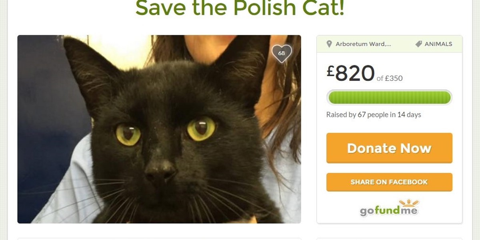The height and width of the screenshot is (240, 480).
Task: Click the number 68 inside heart
Action: (x=282, y=53)
